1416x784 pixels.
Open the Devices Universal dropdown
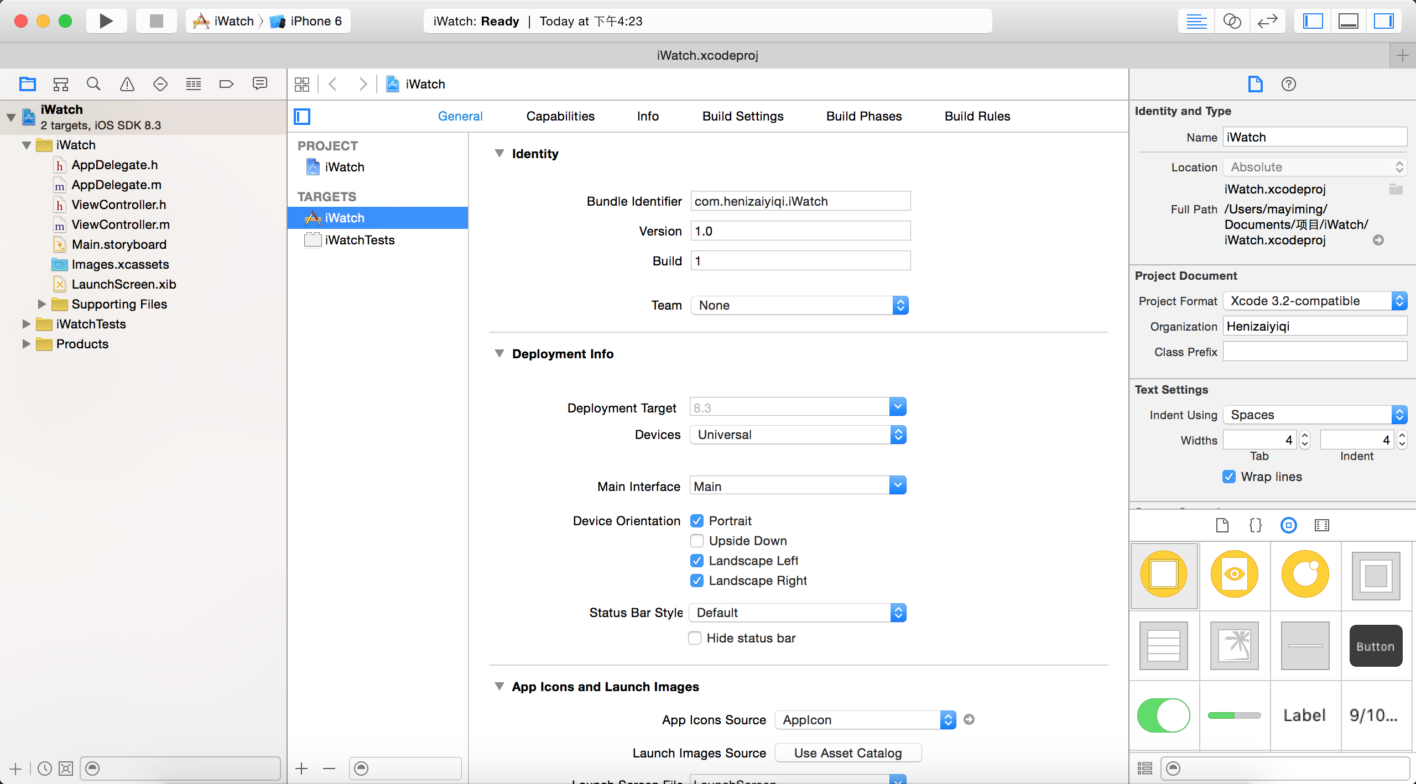pyautogui.click(x=798, y=435)
